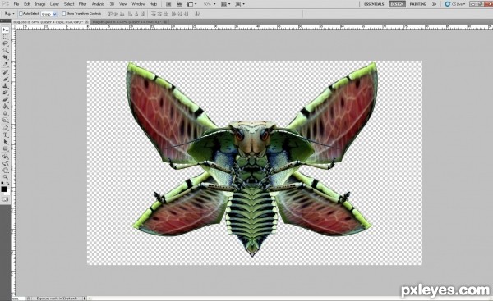Image resolution: width=493 pixels, height=301 pixels.
Task: Set the foreground color swatch
Action: point(3,189)
